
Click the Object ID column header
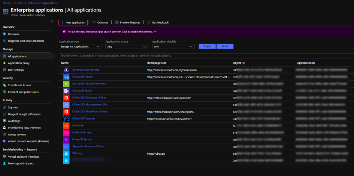[x=239, y=63]
